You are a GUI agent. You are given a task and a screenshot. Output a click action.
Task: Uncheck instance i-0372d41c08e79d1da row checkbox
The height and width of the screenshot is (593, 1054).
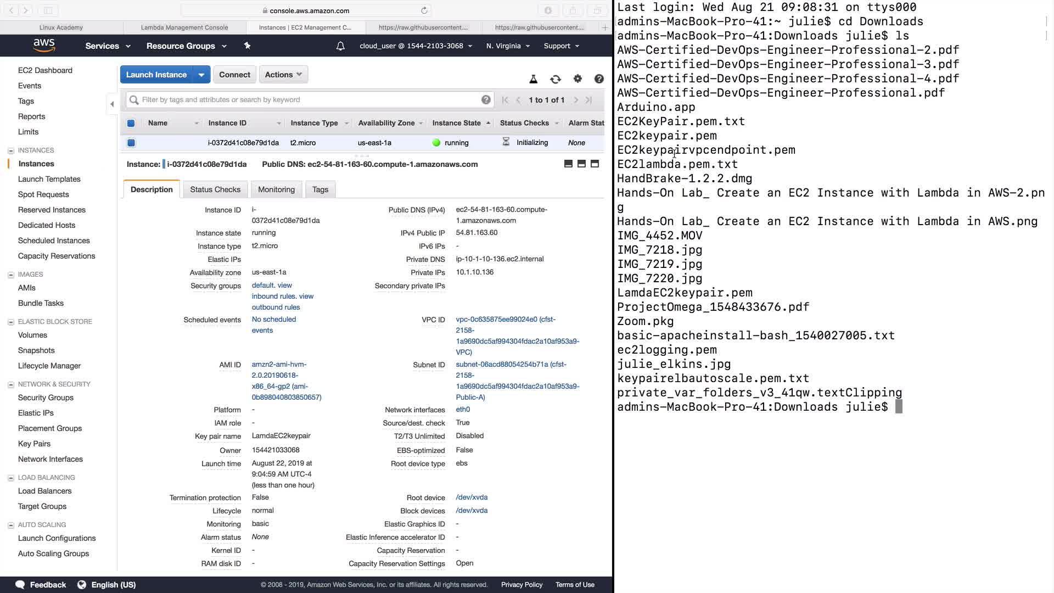(131, 143)
